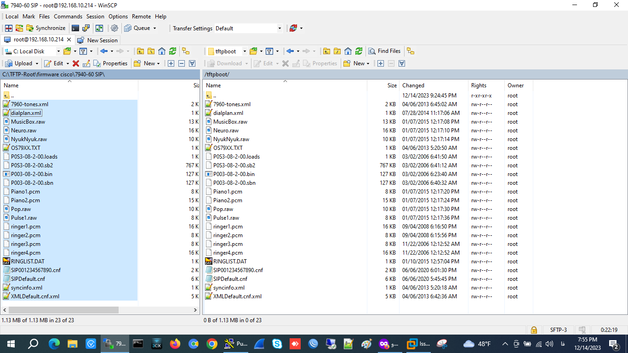Click the Upload button
The height and width of the screenshot is (353, 628).
pyautogui.click(x=19, y=63)
